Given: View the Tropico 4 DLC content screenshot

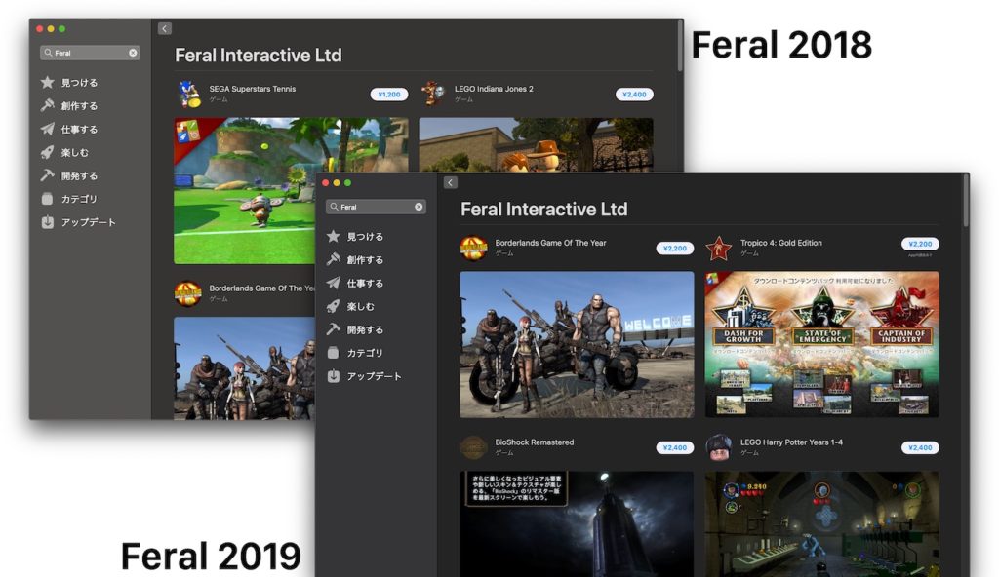Looking at the screenshot, I should click(820, 345).
